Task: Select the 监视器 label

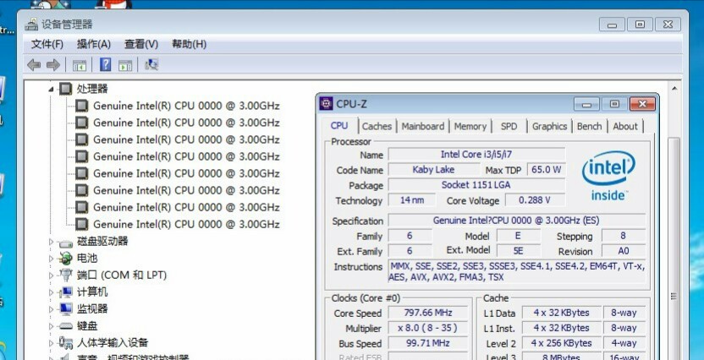Action: coord(92,309)
